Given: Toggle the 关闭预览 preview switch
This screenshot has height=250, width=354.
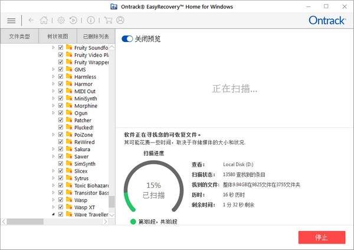Looking at the screenshot, I should click(x=127, y=39).
